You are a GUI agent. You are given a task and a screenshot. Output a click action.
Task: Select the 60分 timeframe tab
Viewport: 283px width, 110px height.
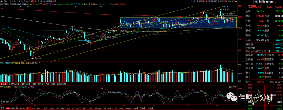(28, 1)
